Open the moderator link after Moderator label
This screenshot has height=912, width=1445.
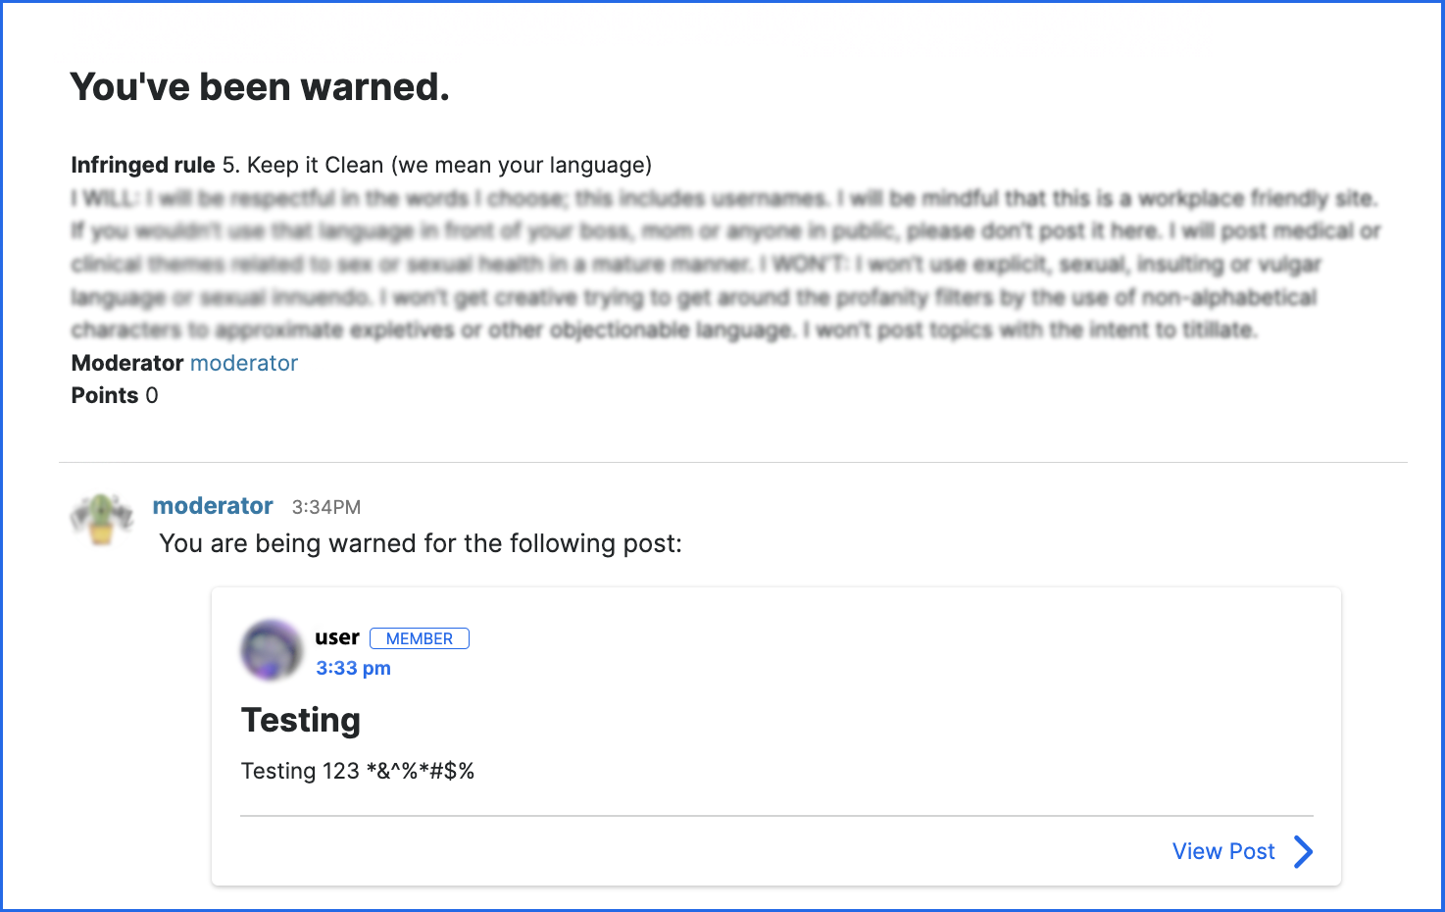click(244, 363)
